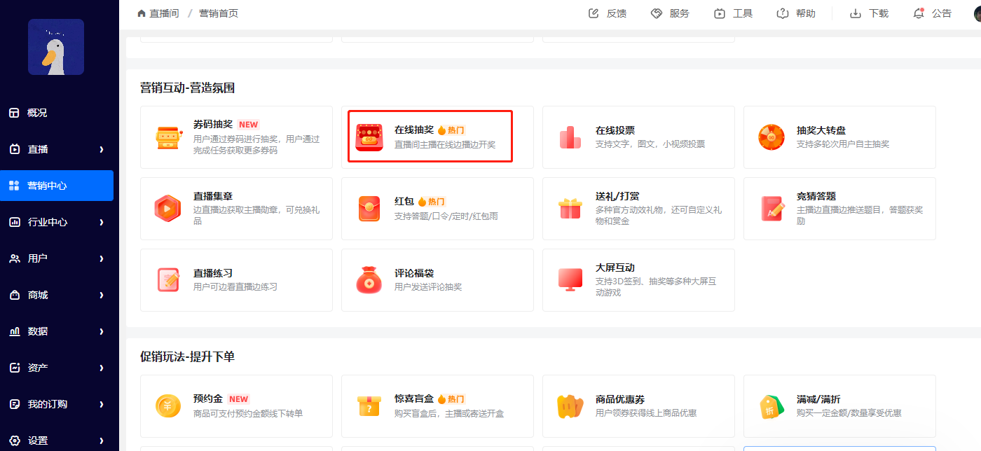981x451 pixels.
Task: Click the 帮助 help question icon
Action: pyautogui.click(x=783, y=13)
